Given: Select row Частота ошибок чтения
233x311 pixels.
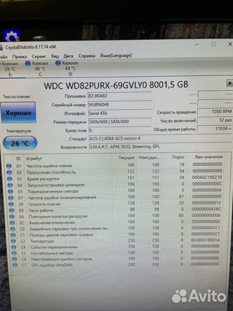Looking at the screenshot, I should coord(114,165).
